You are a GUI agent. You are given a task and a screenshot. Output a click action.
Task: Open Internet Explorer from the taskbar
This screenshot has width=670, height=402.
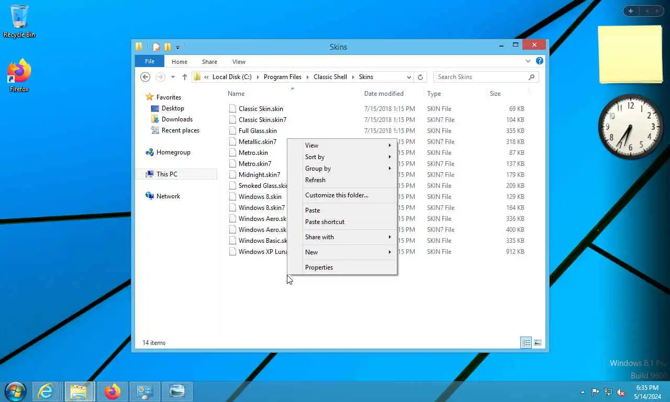(46, 391)
